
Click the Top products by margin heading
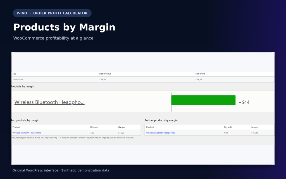pos(25,120)
